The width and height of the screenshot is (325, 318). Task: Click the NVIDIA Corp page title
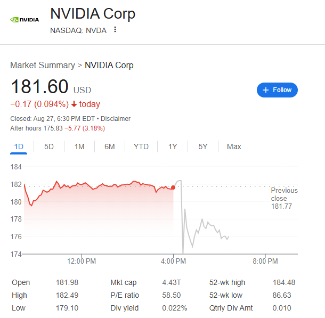point(93,14)
